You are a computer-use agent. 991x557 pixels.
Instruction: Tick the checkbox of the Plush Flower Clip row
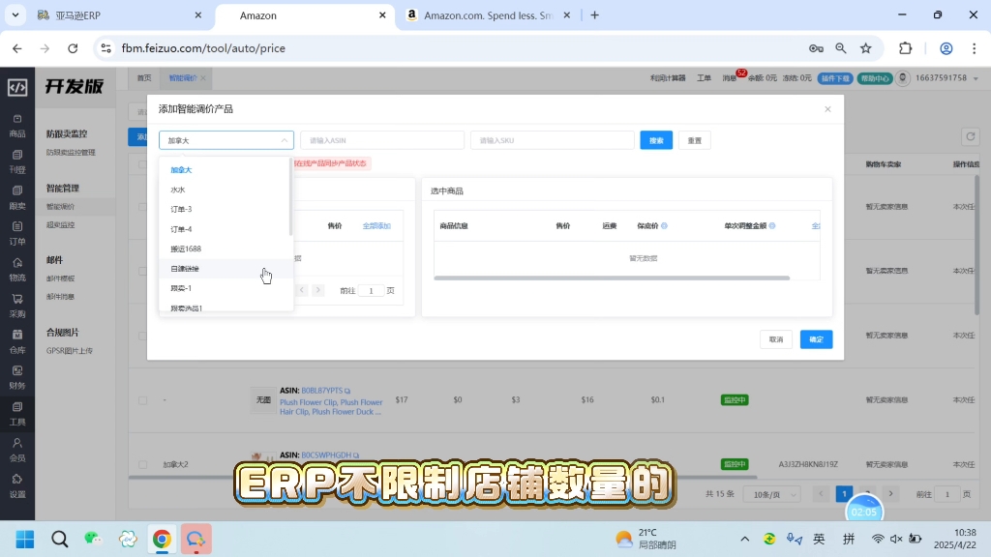[x=142, y=400]
